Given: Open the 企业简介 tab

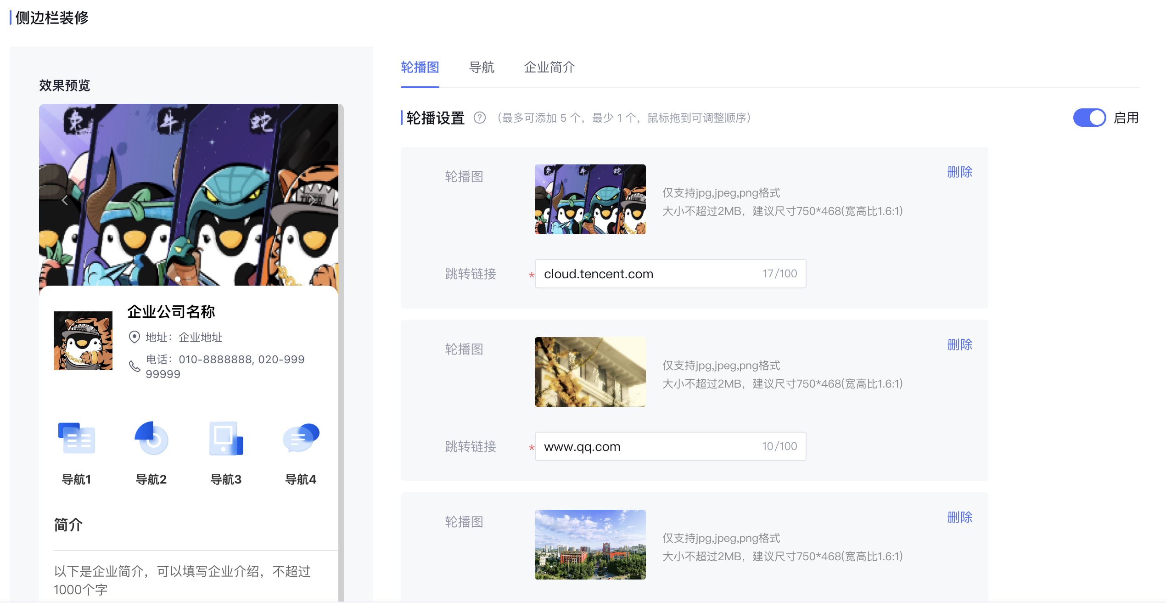Looking at the screenshot, I should tap(549, 68).
